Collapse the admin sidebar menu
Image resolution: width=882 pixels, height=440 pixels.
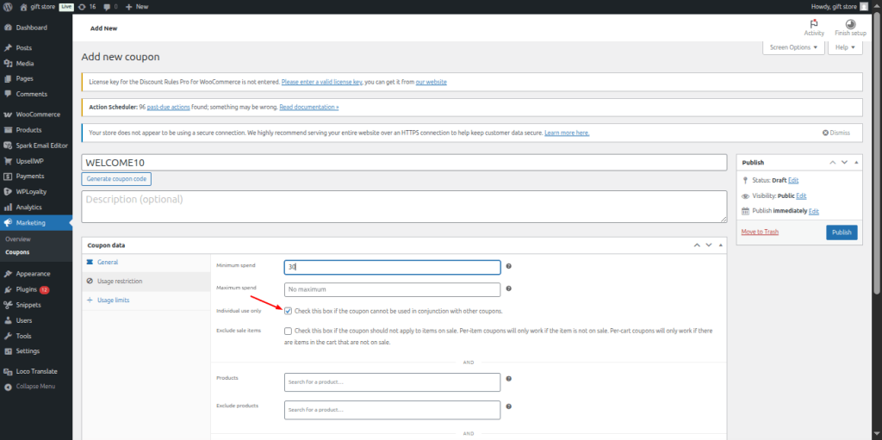click(36, 387)
